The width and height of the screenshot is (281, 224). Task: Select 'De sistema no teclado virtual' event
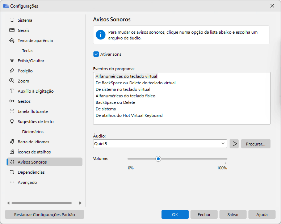point(123,89)
